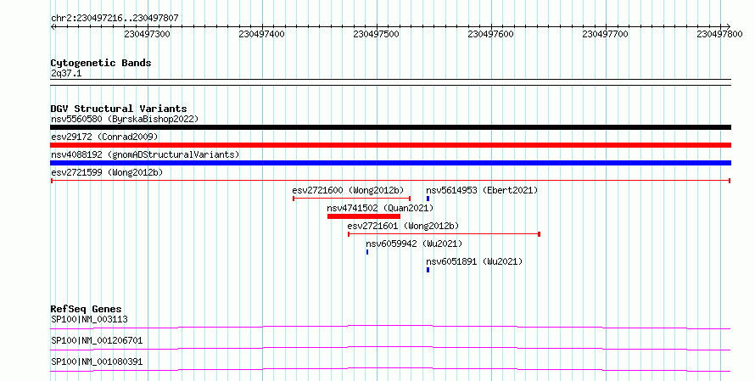Click the nsv6051891 (Wu2021) label
This screenshot has height=381, width=755.
(x=474, y=261)
